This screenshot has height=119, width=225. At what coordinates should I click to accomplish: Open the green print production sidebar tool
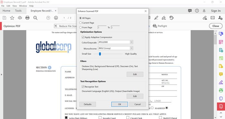click(221, 90)
